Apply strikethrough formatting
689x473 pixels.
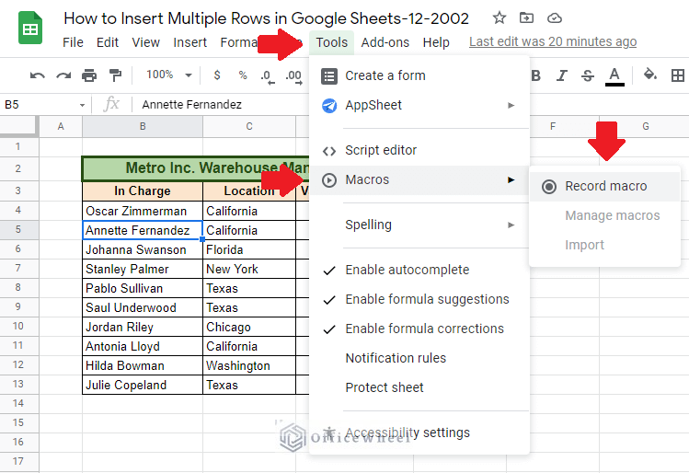click(588, 75)
